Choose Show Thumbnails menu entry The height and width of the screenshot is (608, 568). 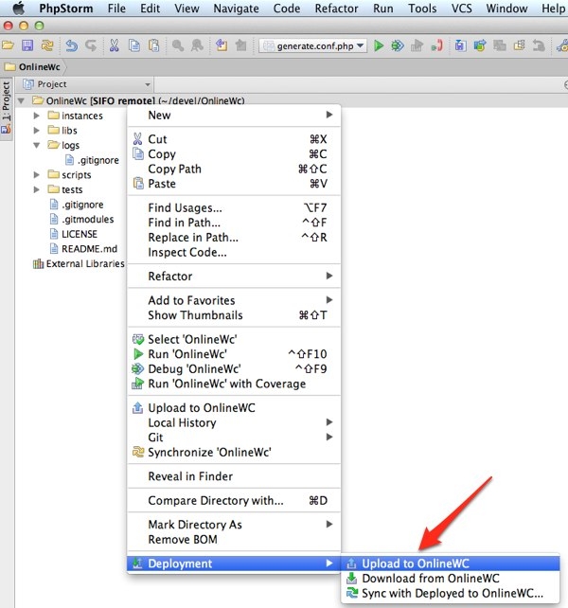(234, 314)
